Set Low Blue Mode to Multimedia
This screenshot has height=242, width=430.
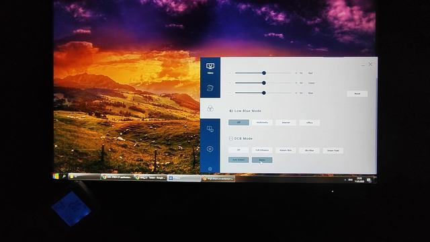(262, 122)
